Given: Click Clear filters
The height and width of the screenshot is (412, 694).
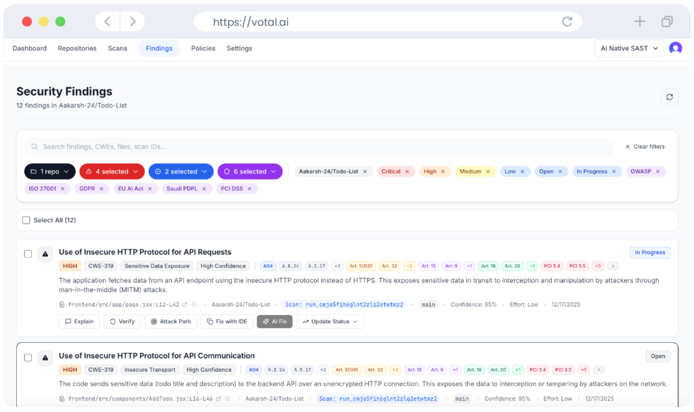Looking at the screenshot, I should [645, 146].
